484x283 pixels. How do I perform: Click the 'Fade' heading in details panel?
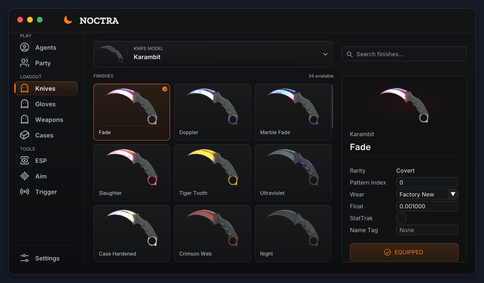pos(360,147)
